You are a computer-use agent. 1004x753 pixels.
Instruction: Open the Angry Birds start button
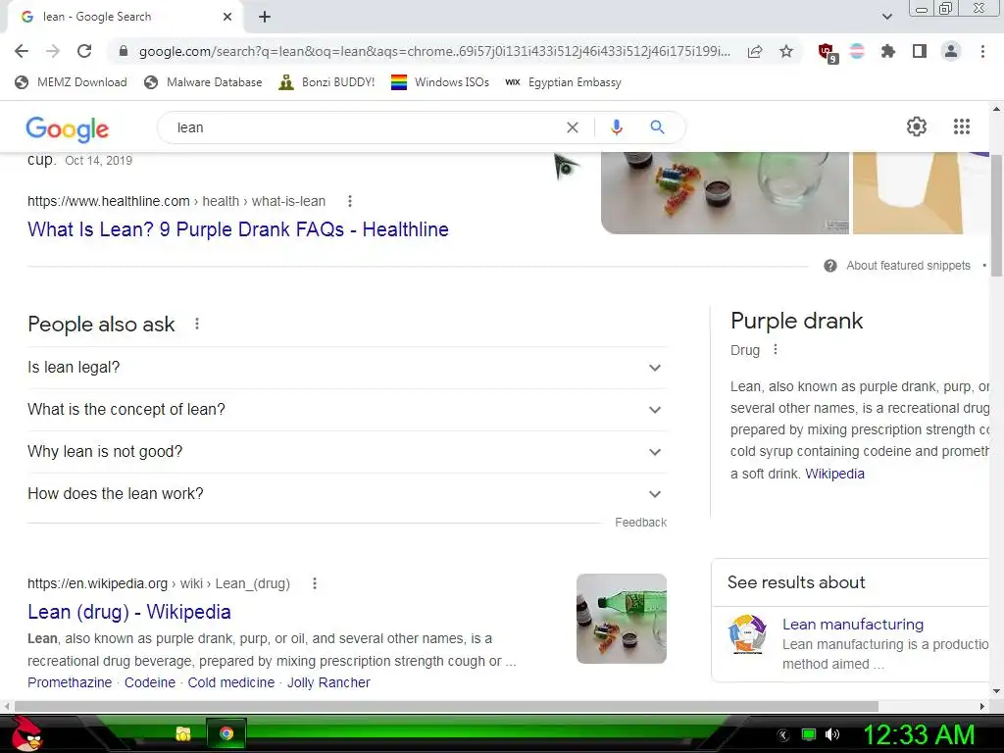26,733
